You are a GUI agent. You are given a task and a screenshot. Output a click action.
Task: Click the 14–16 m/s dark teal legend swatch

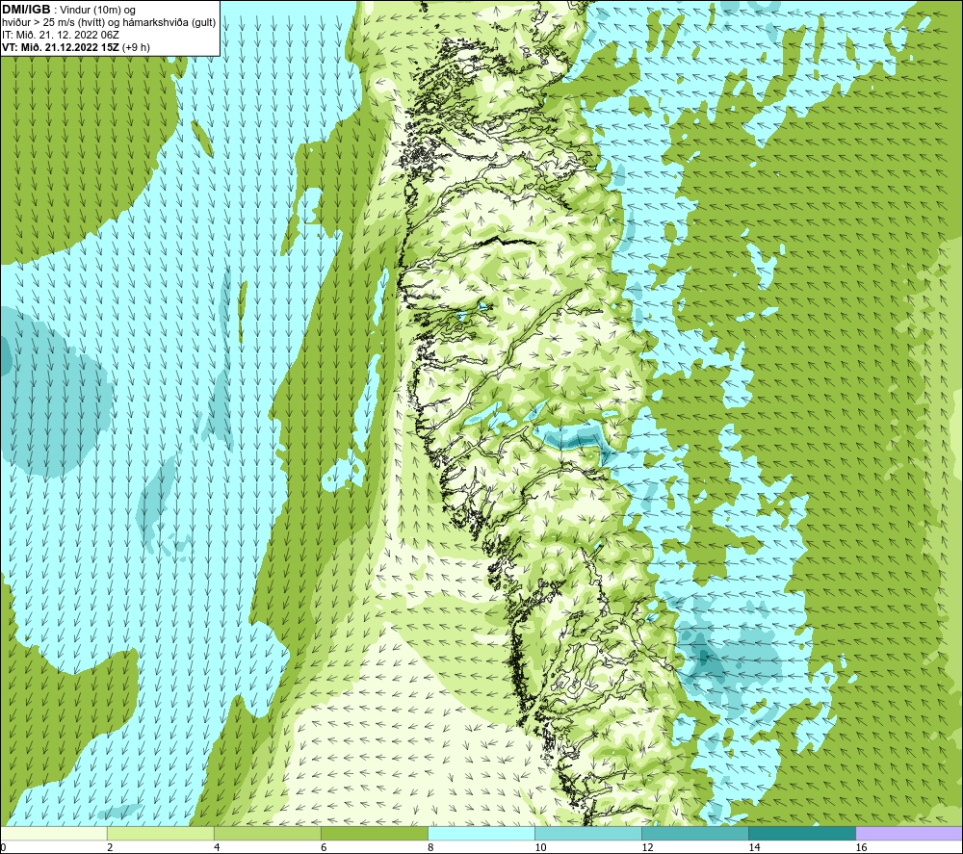point(802,833)
